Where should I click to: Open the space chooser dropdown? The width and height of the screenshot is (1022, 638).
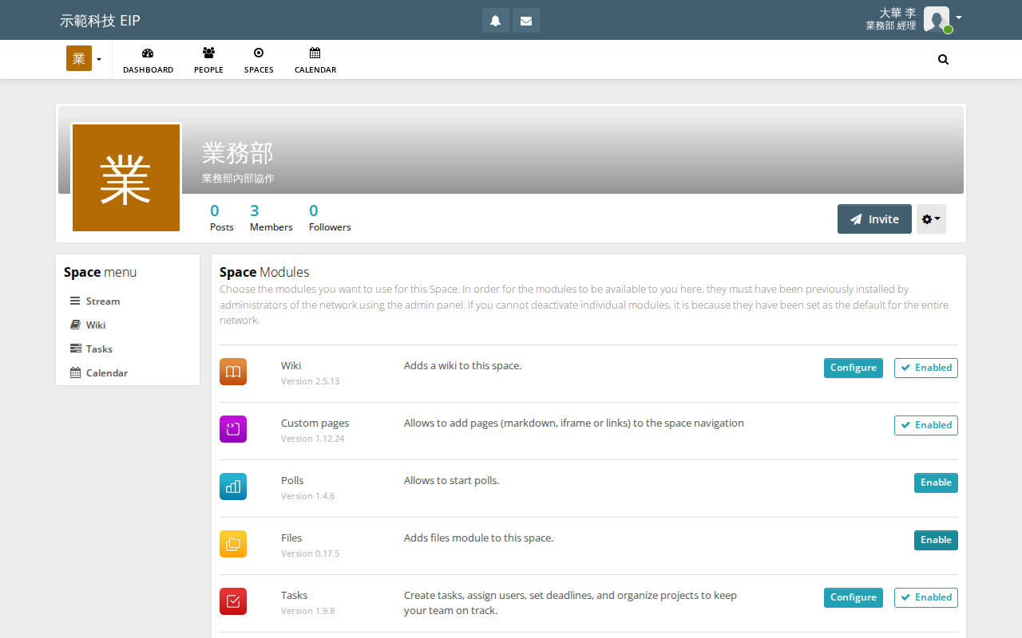85,59
